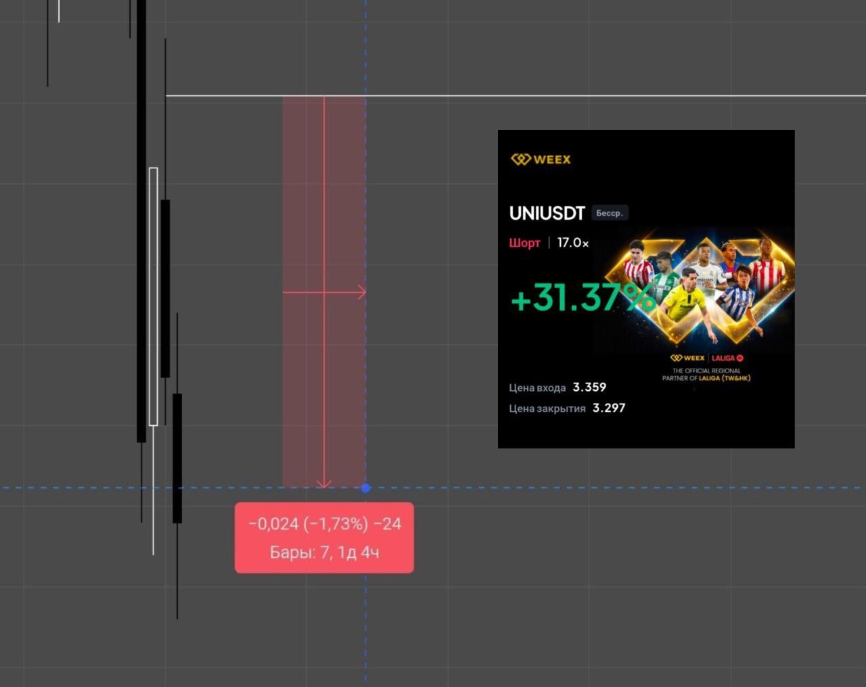Click the downward red arrow tip

(324, 483)
